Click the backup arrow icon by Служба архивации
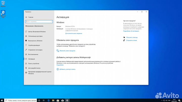This screenshot has width=182, height=102. pyautogui.click(x=26, y=45)
